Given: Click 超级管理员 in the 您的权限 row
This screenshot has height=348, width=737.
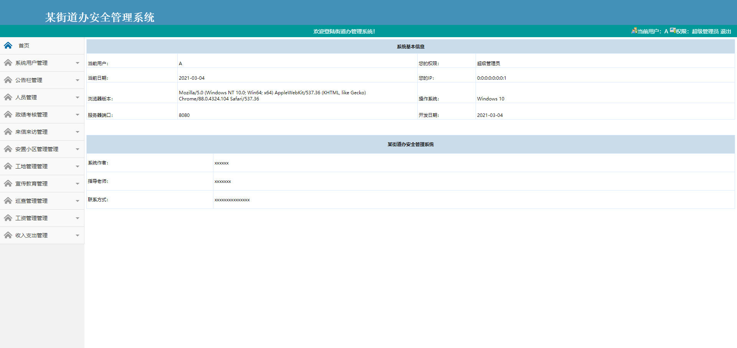Looking at the screenshot, I should [489, 64].
